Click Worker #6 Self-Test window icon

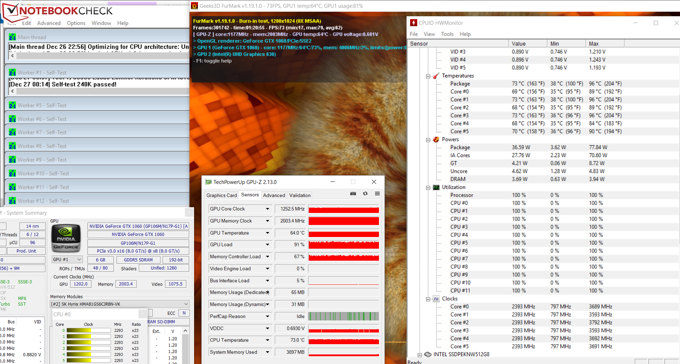(x=12, y=119)
